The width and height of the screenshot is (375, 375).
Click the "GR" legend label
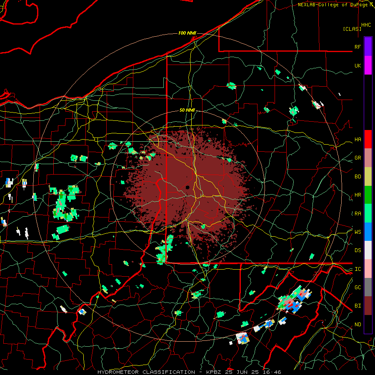(357, 158)
